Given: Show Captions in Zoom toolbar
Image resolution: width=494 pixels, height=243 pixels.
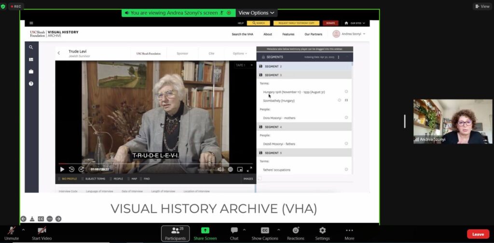Looking at the screenshot, I should 265,233.
